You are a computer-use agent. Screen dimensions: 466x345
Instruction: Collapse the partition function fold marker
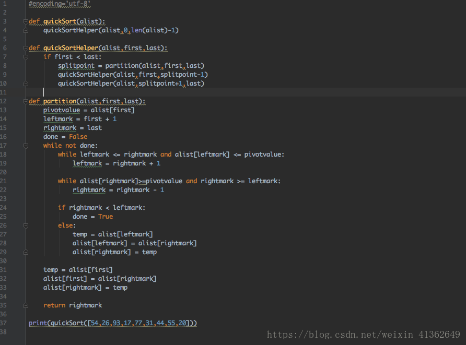[x=26, y=101]
